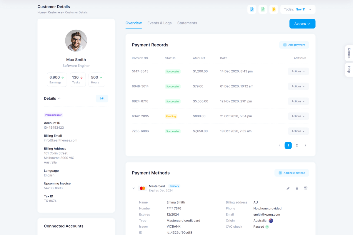The width and height of the screenshot is (353, 235).
Task: Open Actions dropdown for invoice 5147-8543
Action: tap(298, 71)
